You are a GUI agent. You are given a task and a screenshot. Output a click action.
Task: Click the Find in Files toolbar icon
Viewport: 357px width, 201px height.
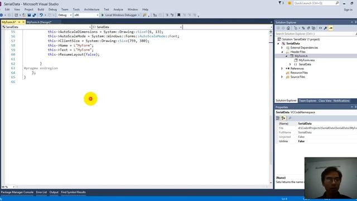[144, 15]
